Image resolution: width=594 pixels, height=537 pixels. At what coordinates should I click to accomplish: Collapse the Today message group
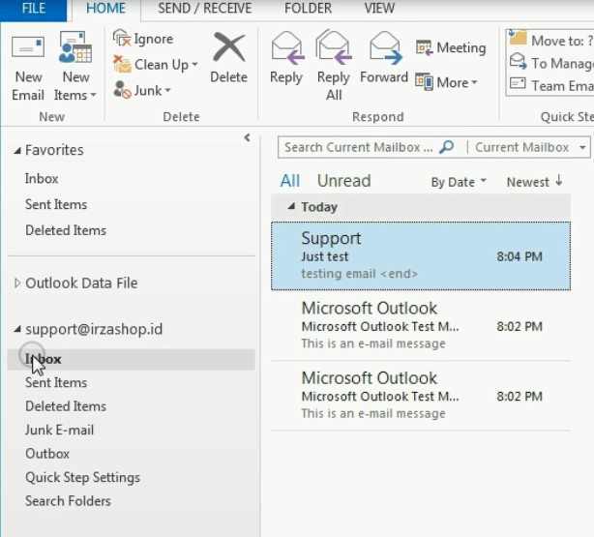coord(291,206)
